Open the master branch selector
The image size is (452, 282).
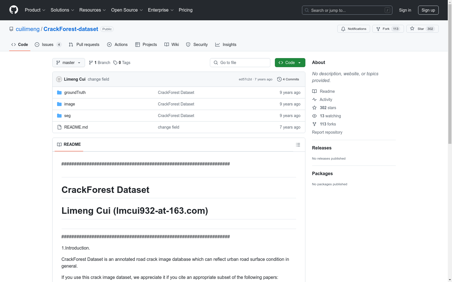click(68, 63)
